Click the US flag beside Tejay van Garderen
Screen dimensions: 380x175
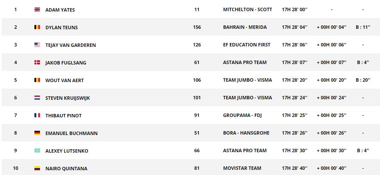pyautogui.click(x=37, y=45)
